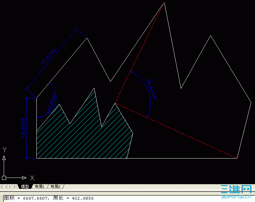Screen dimensions: 255x202
Task: Click the UCS origin square icon
Action: tap(4, 178)
